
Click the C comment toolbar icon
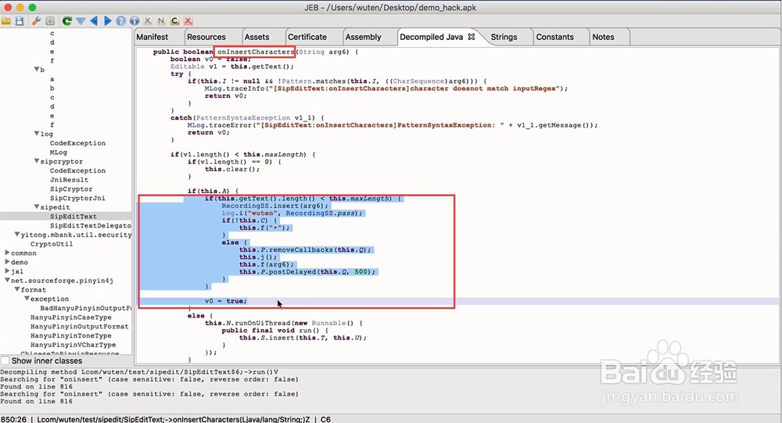point(174,21)
